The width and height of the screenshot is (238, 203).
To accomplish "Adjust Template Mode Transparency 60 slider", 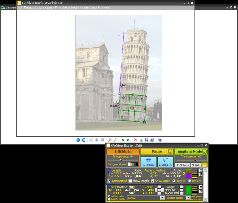I will (195, 160).
